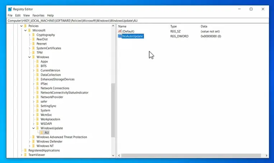274x163 pixels.
Task: Click the 0x00000000 (0) data cell
Action: pyautogui.click(x=211, y=36)
